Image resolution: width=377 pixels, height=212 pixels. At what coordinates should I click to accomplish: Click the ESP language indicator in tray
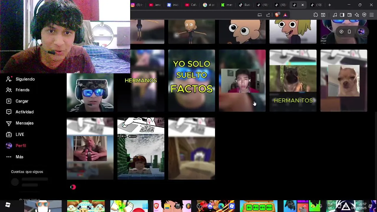pyautogui.click(x=330, y=206)
